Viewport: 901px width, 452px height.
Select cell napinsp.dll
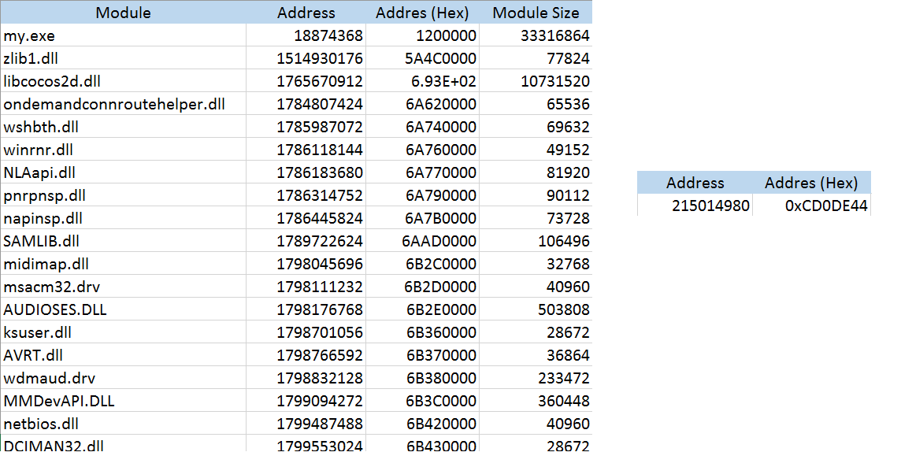(123, 218)
